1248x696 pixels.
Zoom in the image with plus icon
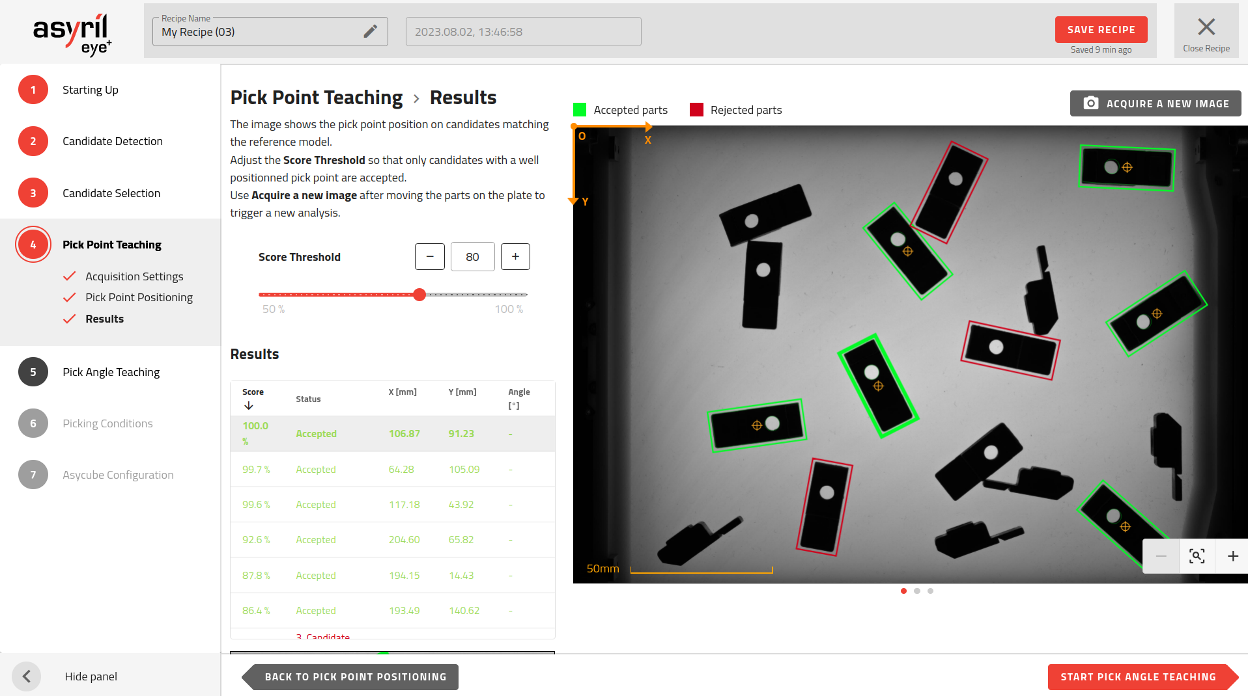pyautogui.click(x=1232, y=556)
